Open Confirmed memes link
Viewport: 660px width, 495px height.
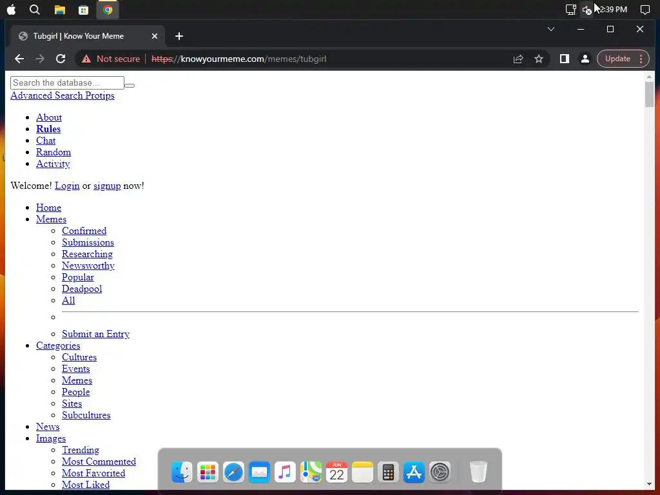click(84, 231)
